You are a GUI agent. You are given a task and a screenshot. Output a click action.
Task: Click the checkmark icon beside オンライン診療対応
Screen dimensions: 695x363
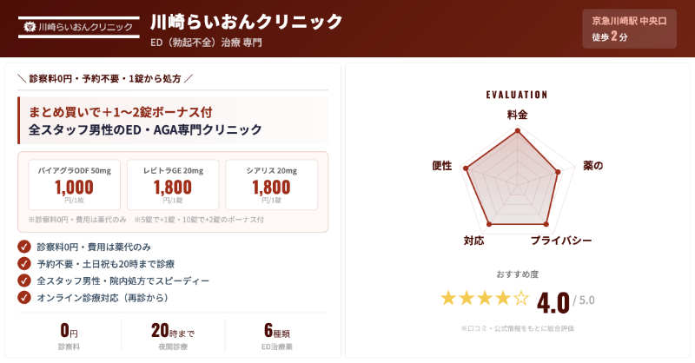24,297
